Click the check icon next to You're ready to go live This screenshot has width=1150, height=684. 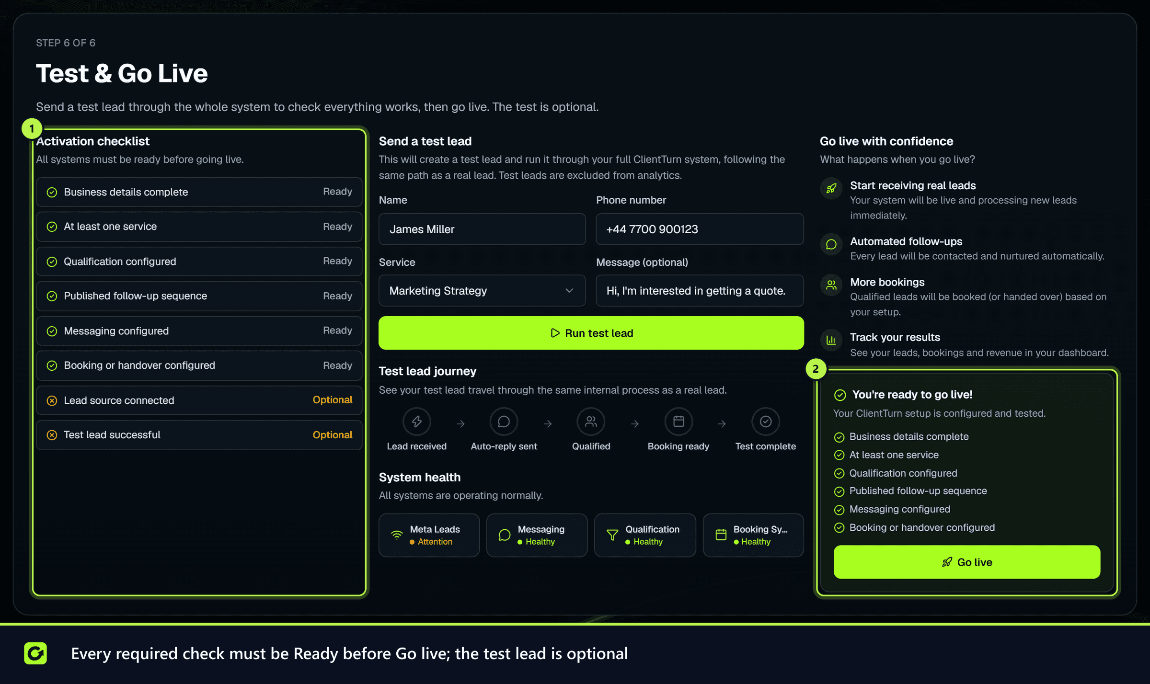click(840, 395)
